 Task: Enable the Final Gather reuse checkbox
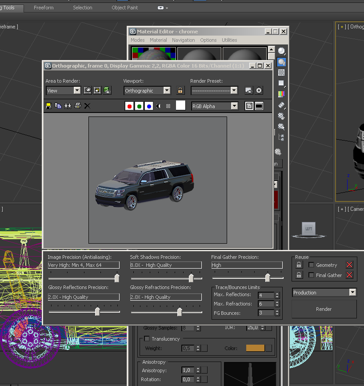tap(311, 275)
